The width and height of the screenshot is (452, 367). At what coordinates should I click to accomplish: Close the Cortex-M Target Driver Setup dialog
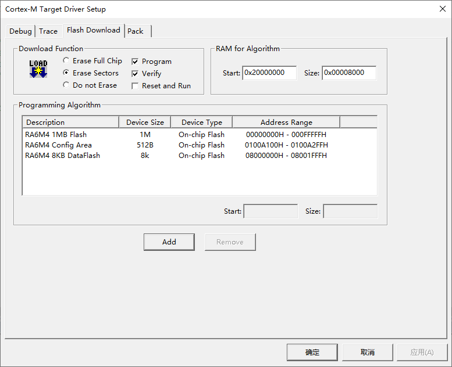click(443, 9)
